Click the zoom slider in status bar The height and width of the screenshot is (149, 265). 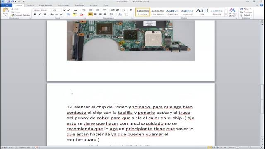pos(250,147)
